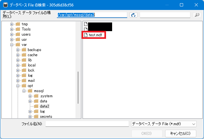Click the lock folder icon
Image resolution: width=204 pixels, height=139 pixels.
tap(24, 70)
